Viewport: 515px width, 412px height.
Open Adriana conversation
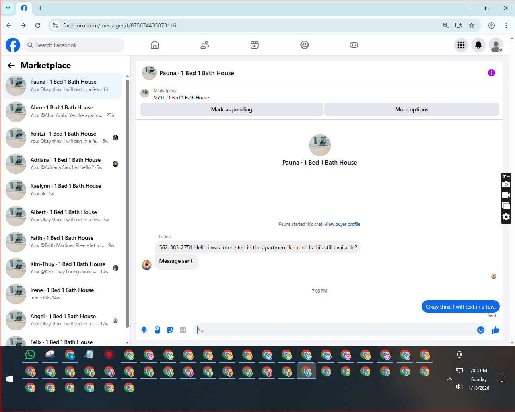[x=62, y=164]
